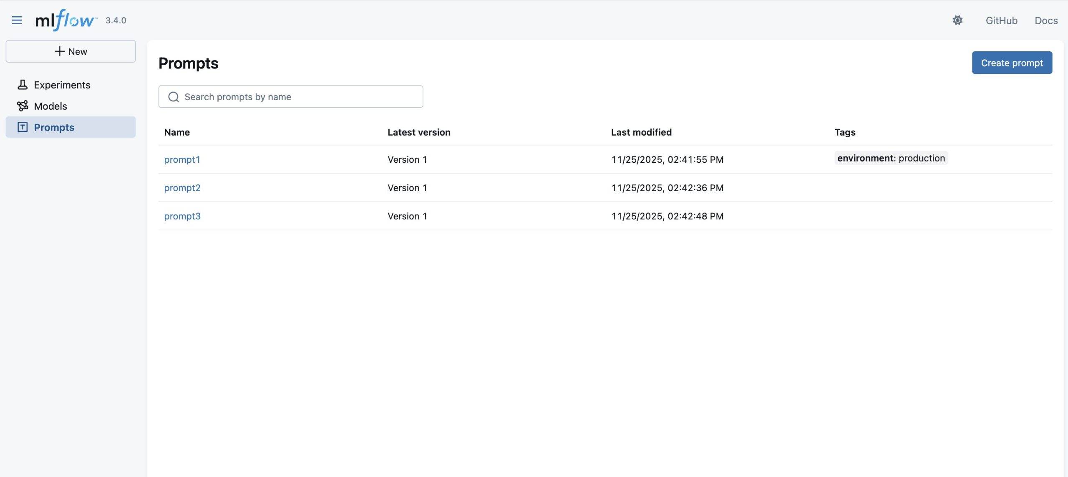
Task: Click the environment production tag on prompt1
Action: [x=891, y=158]
